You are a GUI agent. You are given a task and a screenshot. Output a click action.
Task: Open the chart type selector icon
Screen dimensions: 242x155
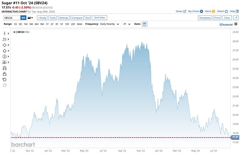point(30,18)
